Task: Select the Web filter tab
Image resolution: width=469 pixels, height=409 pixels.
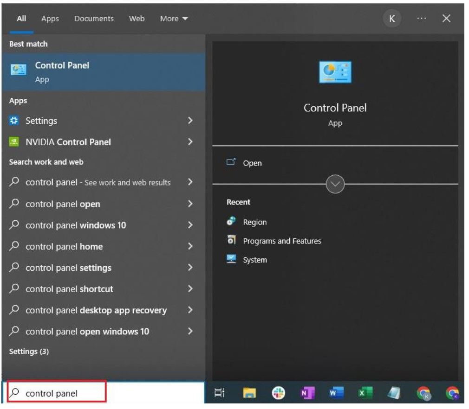Action: click(137, 19)
